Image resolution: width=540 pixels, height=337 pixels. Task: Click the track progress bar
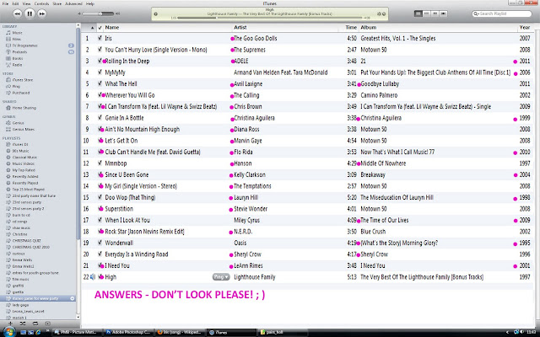click(270, 18)
